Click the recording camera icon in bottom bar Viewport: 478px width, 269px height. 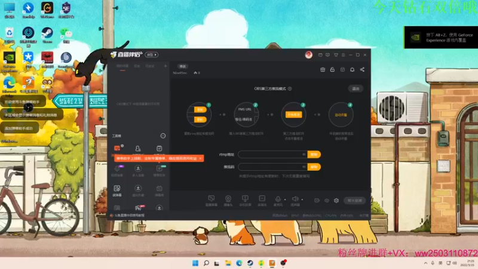317,200
